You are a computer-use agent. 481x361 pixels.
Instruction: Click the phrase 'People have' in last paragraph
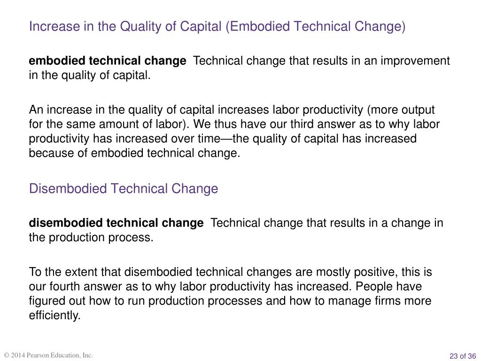(388, 286)
